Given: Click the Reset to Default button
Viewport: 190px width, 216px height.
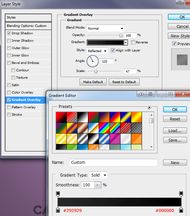Looking at the screenshot, I should pyautogui.click(x=124, y=82).
